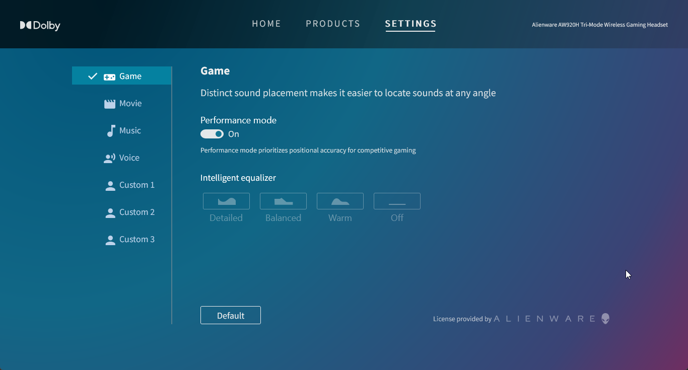Click the Detailed equalizer label
Screen dimensions: 688x370
coord(226,218)
